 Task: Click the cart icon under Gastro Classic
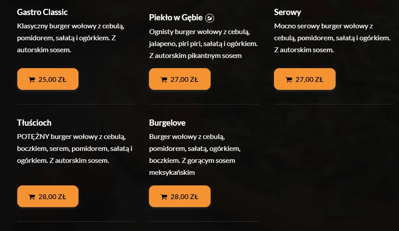coord(31,80)
